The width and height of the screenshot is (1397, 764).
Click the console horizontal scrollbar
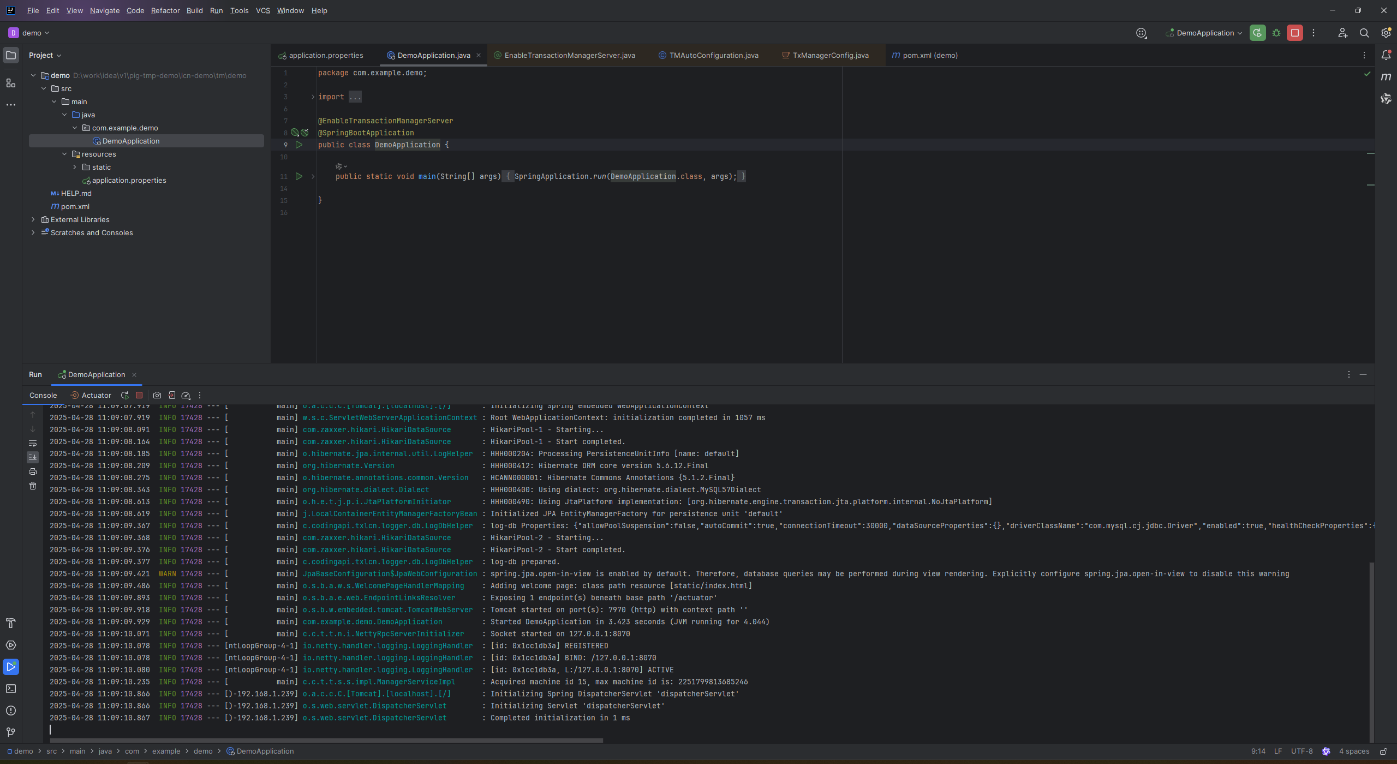tap(326, 741)
